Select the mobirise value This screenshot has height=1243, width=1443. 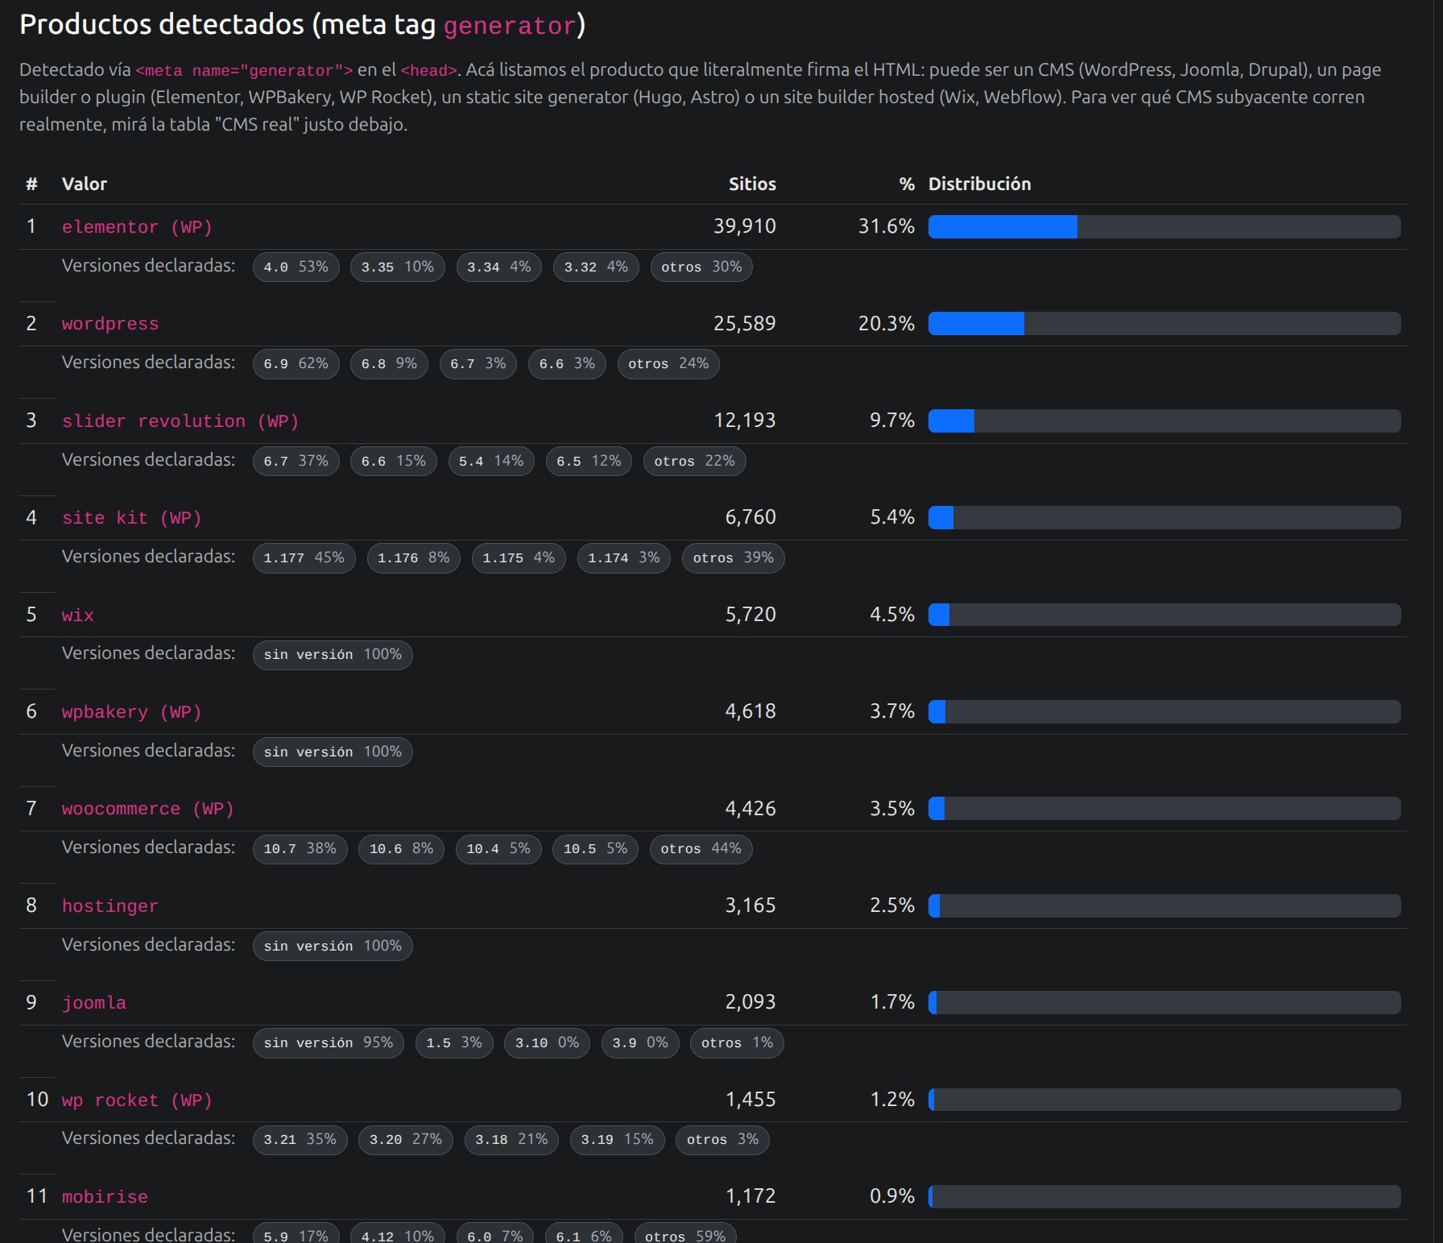(105, 1197)
